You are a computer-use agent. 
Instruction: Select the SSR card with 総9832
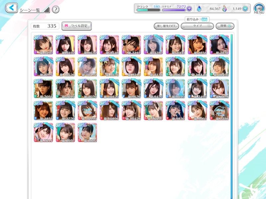pyautogui.click(x=175, y=111)
